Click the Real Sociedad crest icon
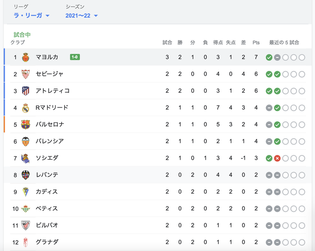315x251 pixels. pyautogui.click(x=25, y=158)
